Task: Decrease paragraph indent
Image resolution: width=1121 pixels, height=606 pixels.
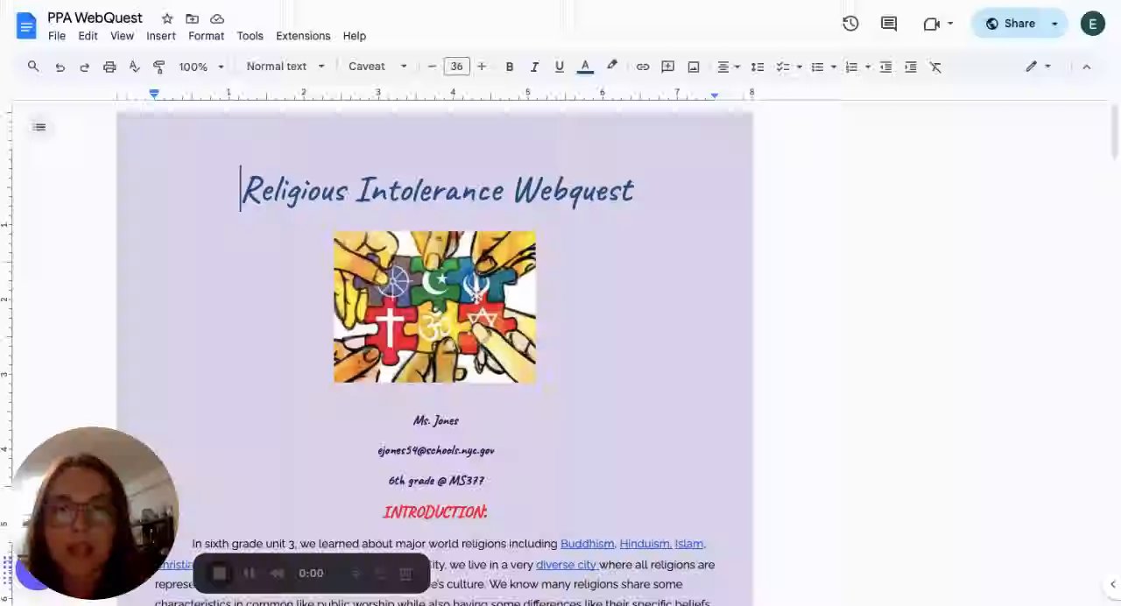Action: pos(885,67)
